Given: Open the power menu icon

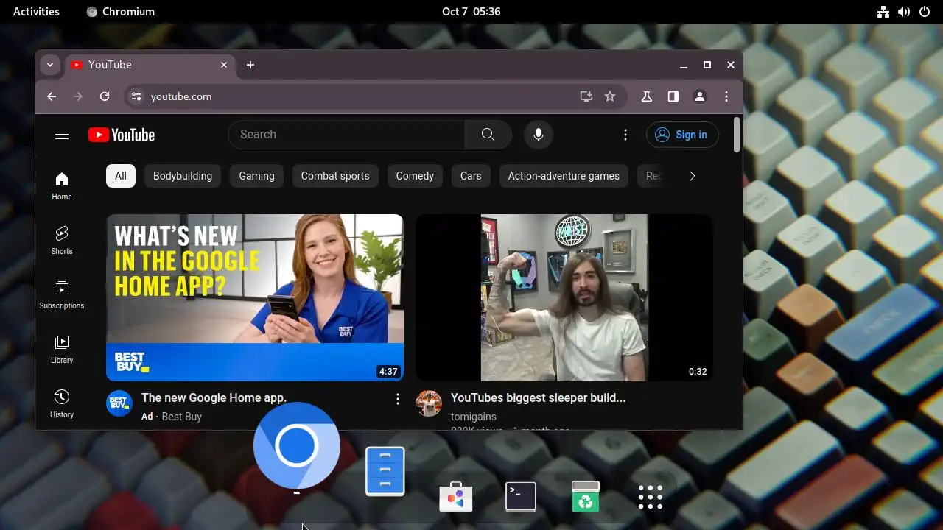Looking at the screenshot, I should pyautogui.click(x=925, y=12).
